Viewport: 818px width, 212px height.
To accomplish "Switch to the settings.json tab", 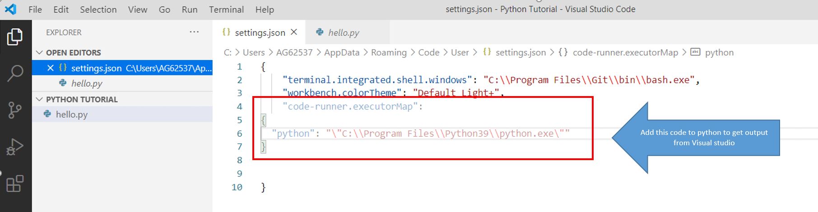I will coord(259,32).
